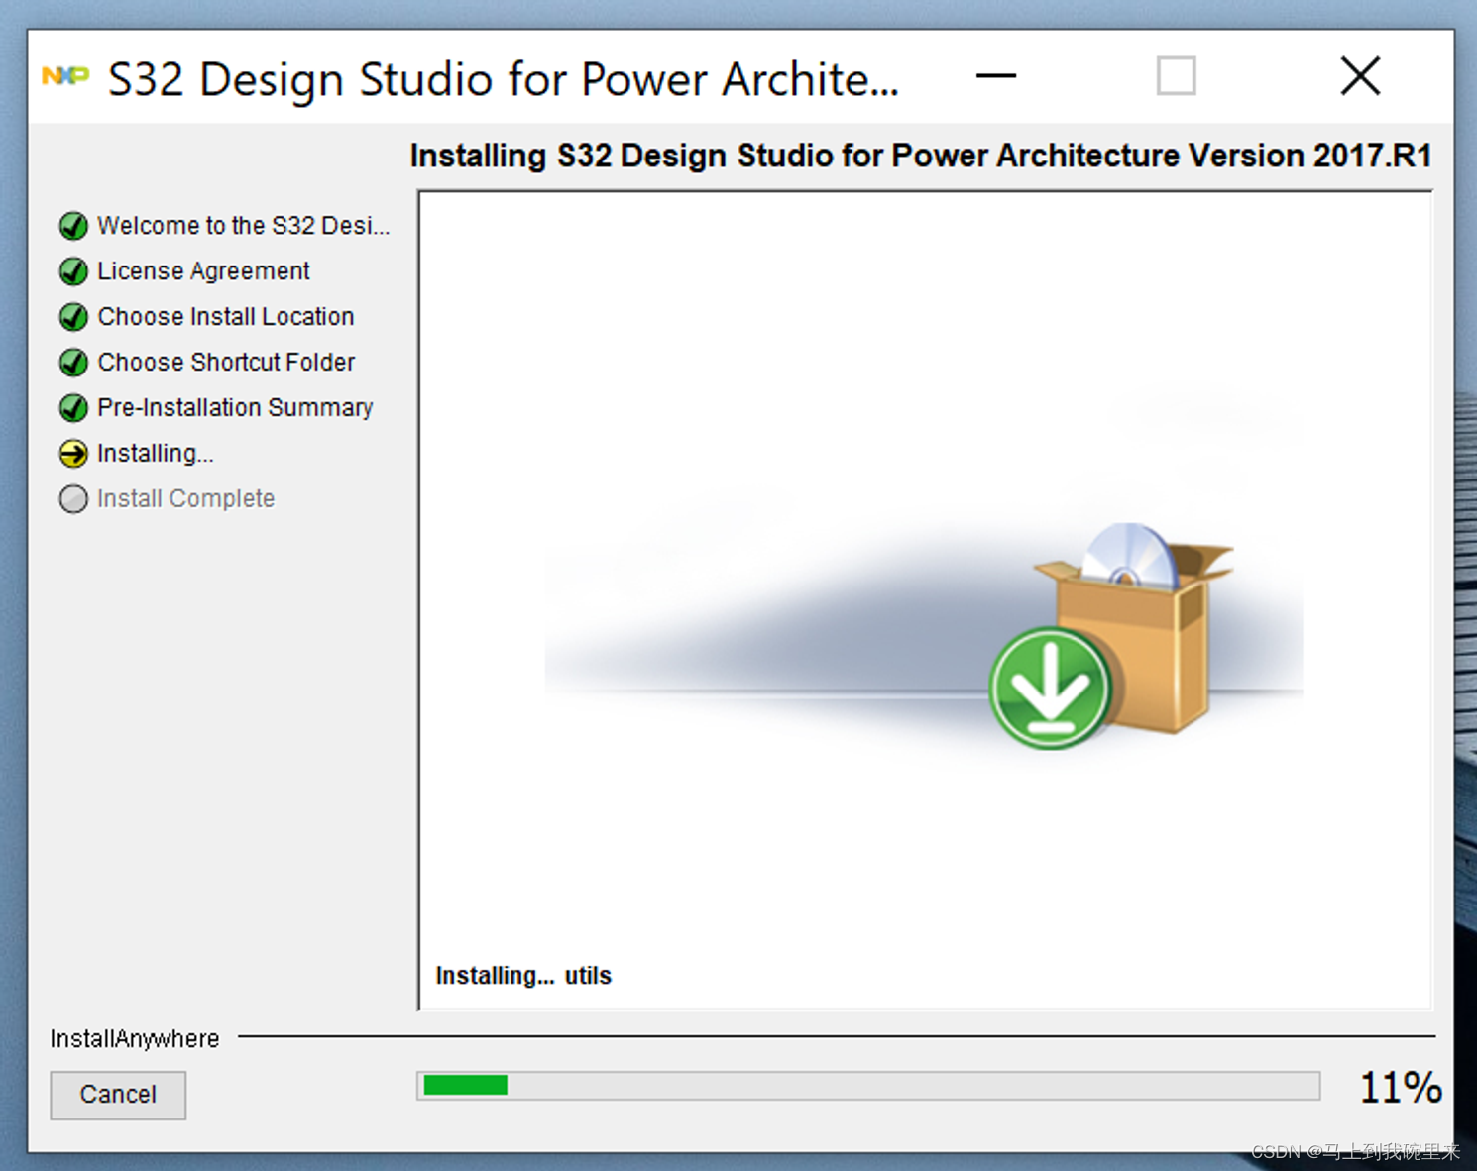This screenshot has height=1171, width=1477.
Task: Select 'Pre-Installation Summary' step text
Action: [x=235, y=408]
